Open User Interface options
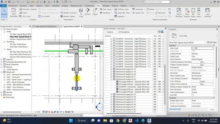 click(208, 13)
